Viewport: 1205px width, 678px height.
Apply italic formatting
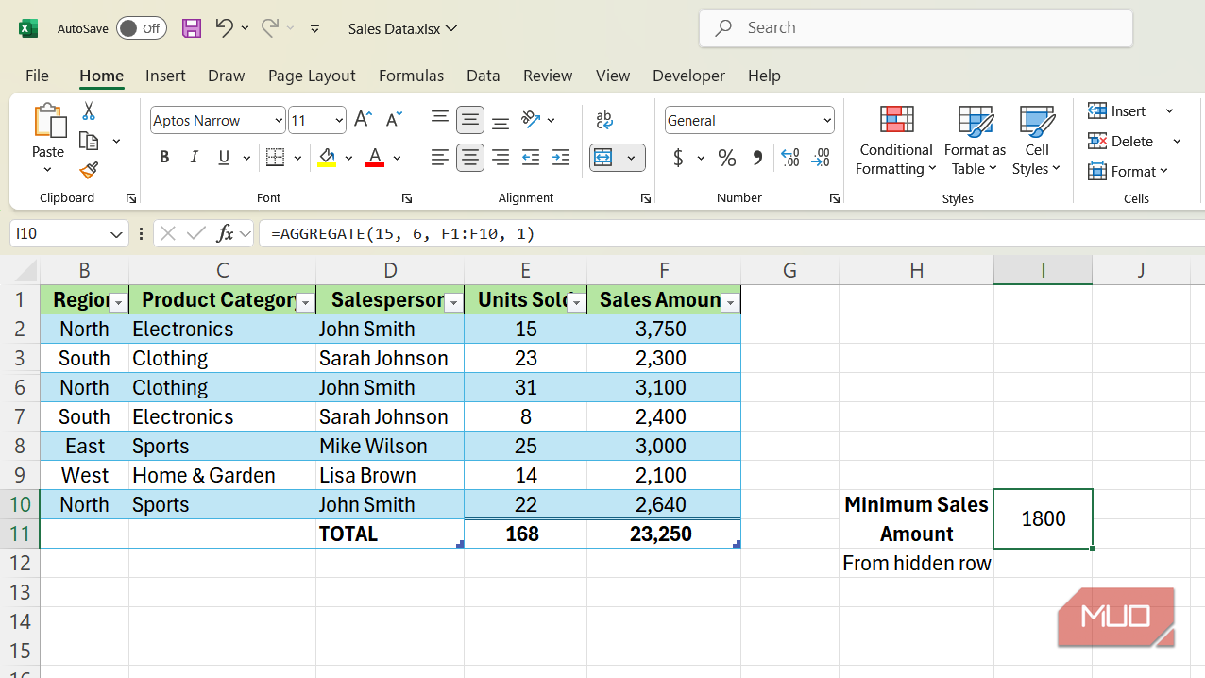pyautogui.click(x=195, y=158)
